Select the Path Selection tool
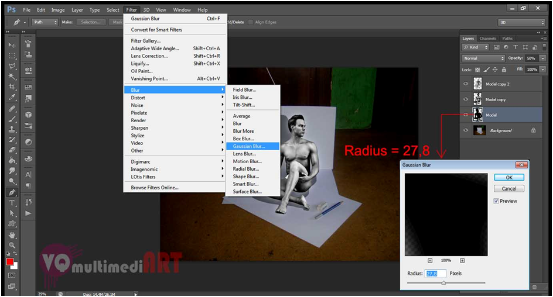 [12, 213]
